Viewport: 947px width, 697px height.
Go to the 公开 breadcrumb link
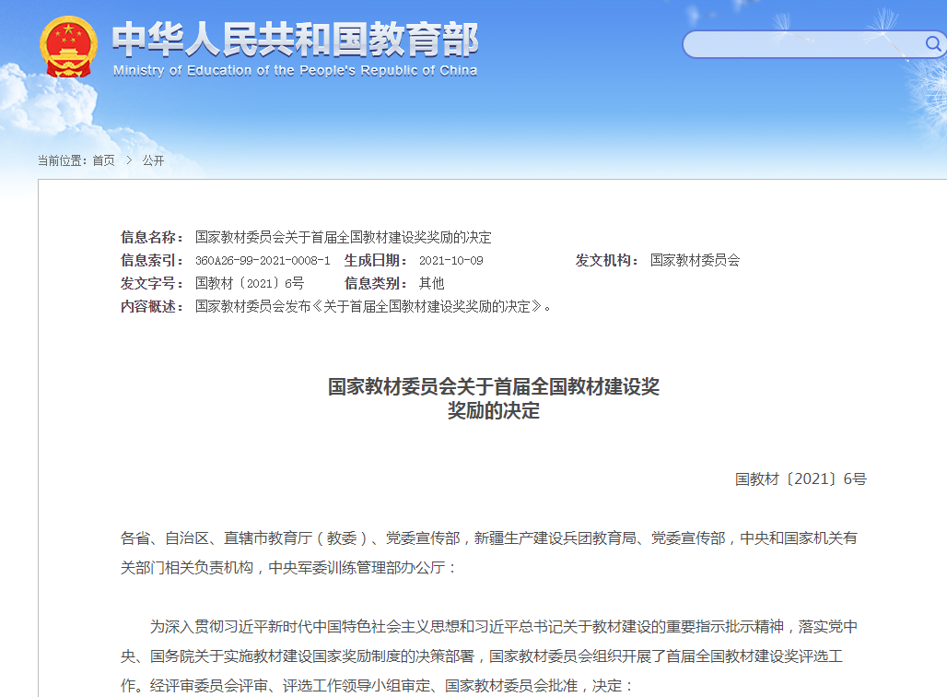tap(153, 160)
